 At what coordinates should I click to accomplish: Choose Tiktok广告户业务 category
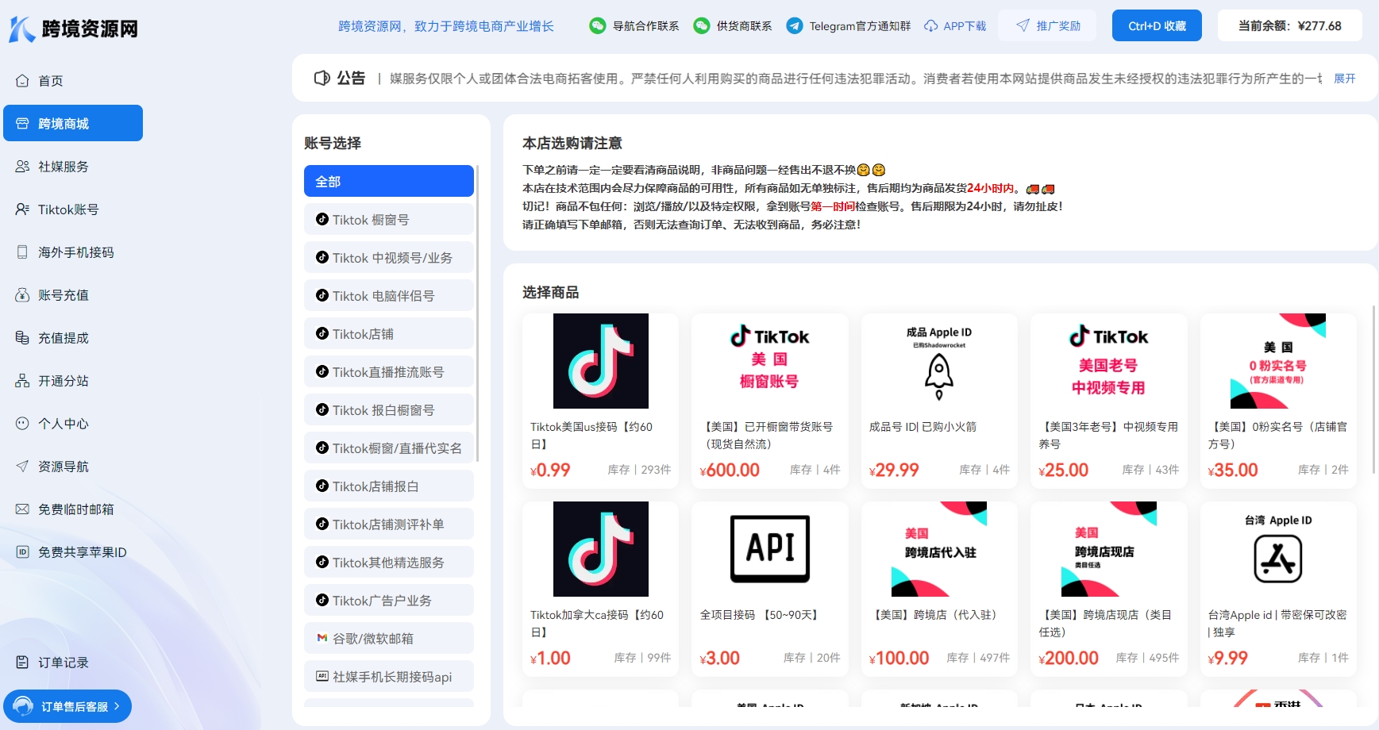[x=389, y=600]
